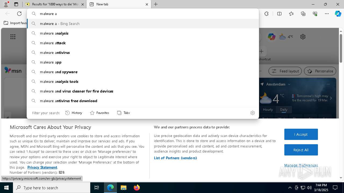This screenshot has width=344, height=193.
Task: Open a new browser tab with plus
Action: [156, 4]
